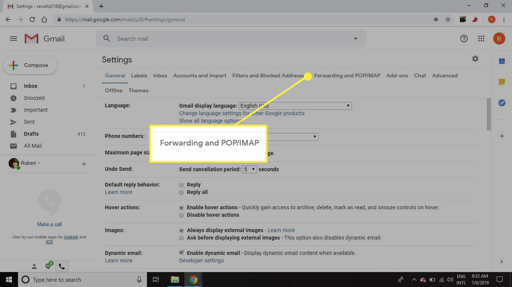Select Always display external images
512x287 pixels.
tap(181, 230)
